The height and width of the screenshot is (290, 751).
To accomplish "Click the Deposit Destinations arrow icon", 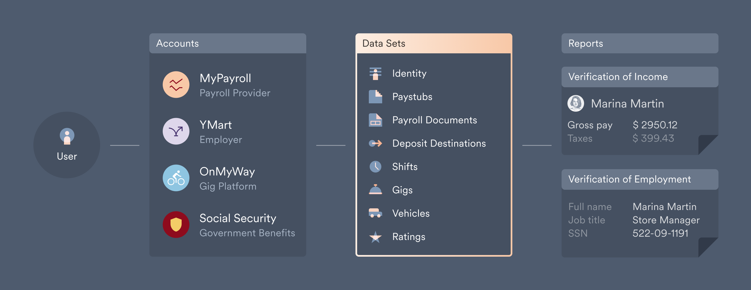I will coord(375,143).
